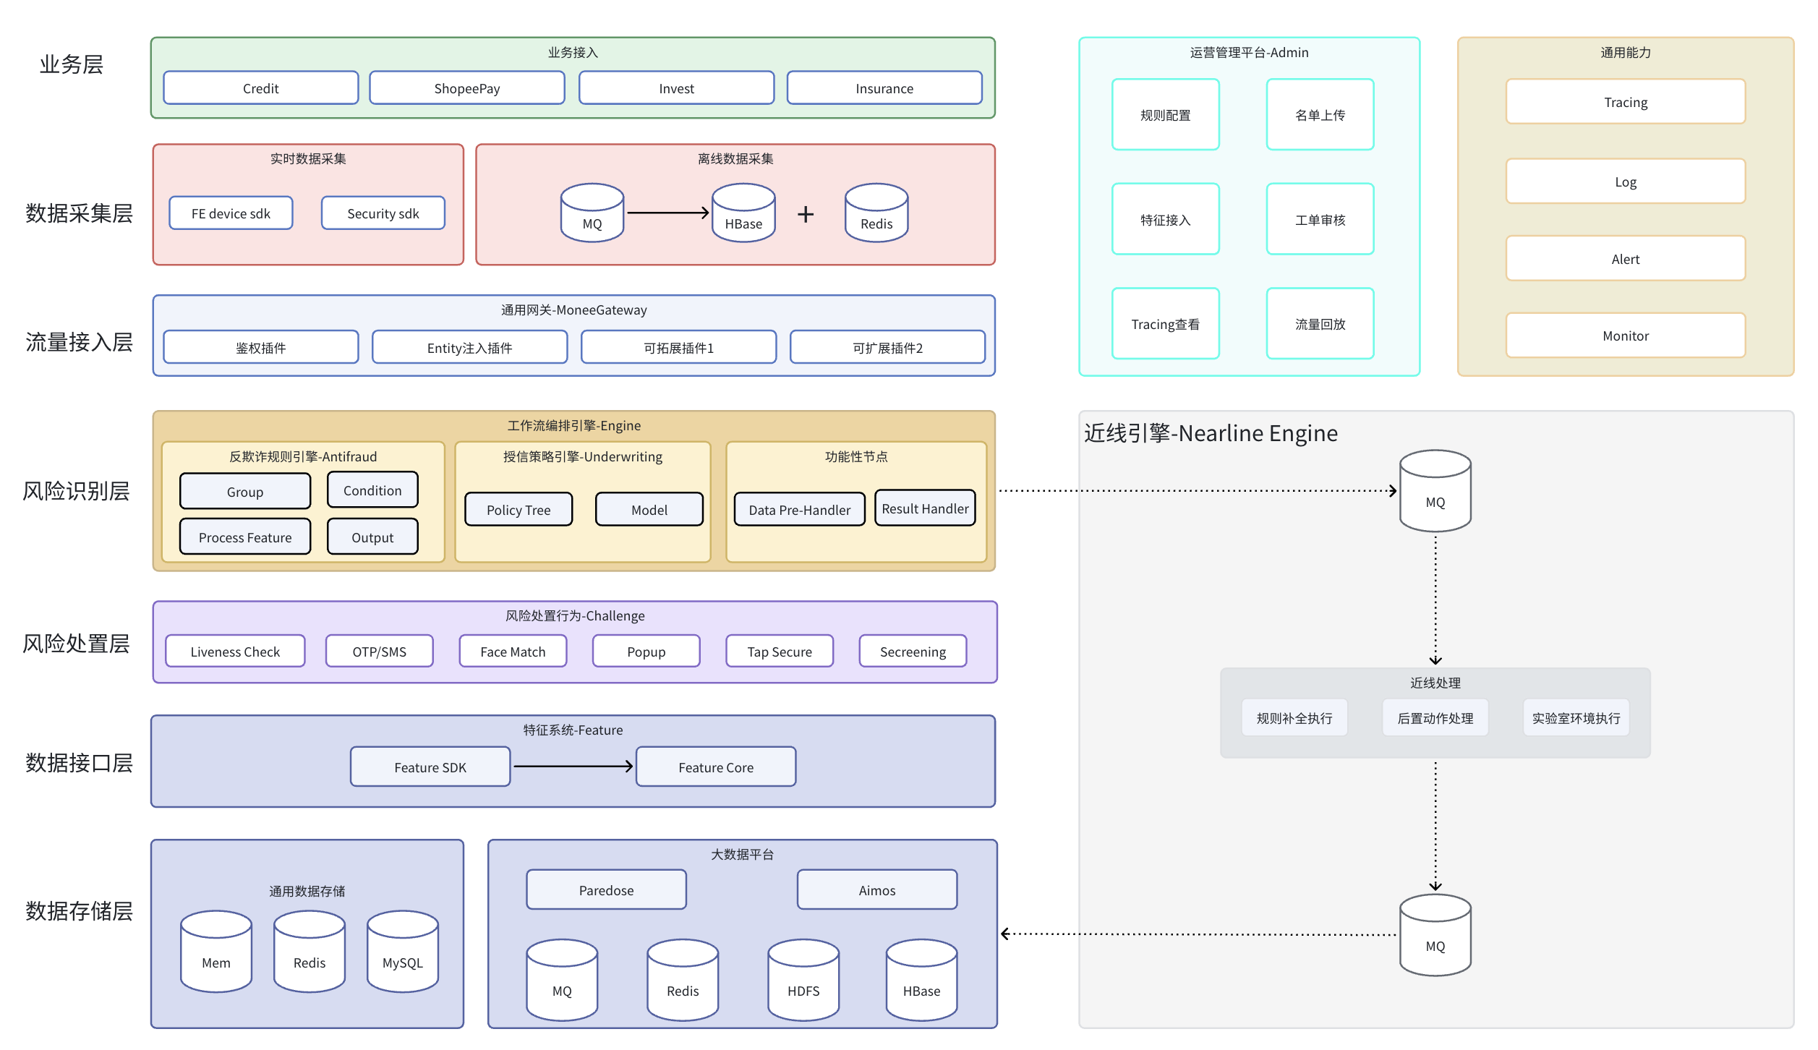This screenshot has width=1818, height=1050.
Task: Click the MQ cylinder in offline data collection
Action: (592, 213)
